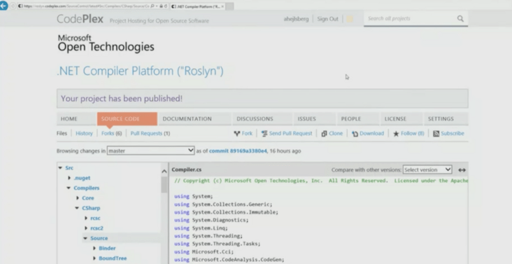Go back with the browser back arrow

[x=3, y=6]
